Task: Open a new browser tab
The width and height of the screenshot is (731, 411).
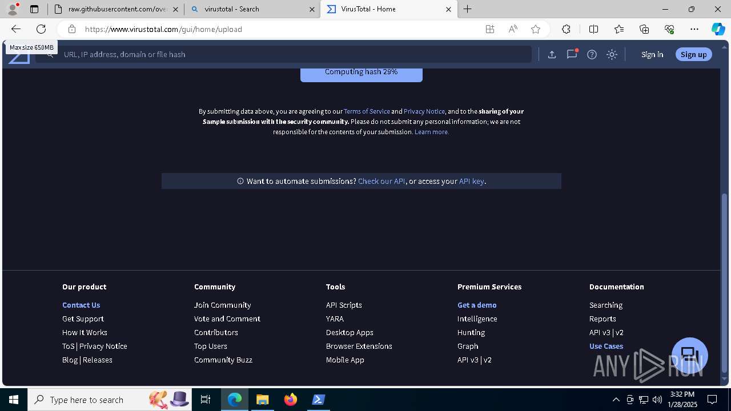Action: coord(468,9)
